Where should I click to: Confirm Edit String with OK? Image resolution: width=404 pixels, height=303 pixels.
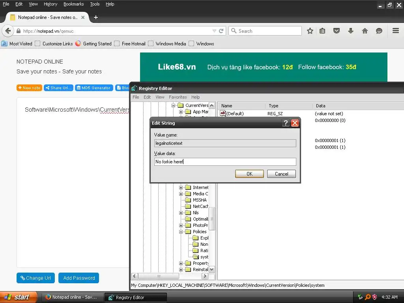click(x=249, y=174)
